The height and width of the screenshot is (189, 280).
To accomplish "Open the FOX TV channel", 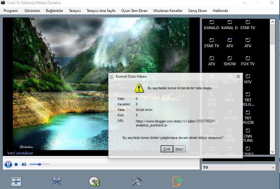I will click(248, 58).
